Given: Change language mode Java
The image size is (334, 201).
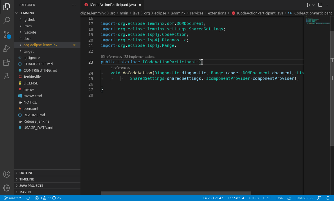Looking at the screenshot, I should pyautogui.click(x=279, y=198).
